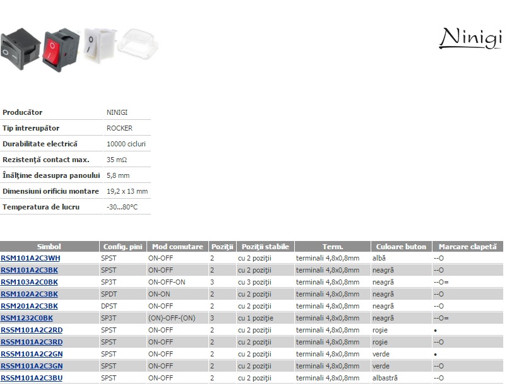Image resolution: width=507 pixels, height=388 pixels.
Task: Open the RSSM101A2C2RD product link
Action: click(32, 330)
